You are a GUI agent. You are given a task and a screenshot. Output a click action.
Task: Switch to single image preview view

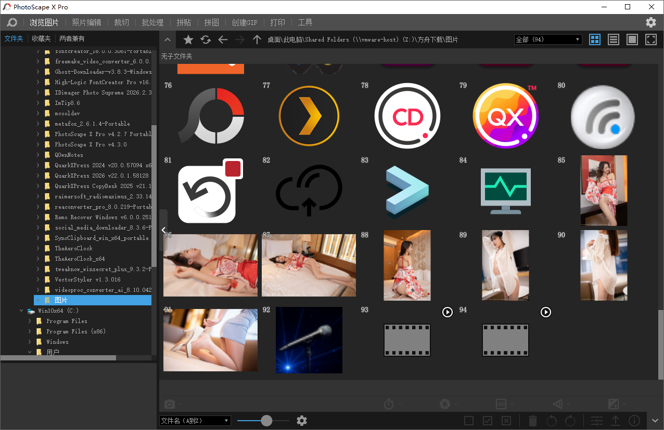632,39
